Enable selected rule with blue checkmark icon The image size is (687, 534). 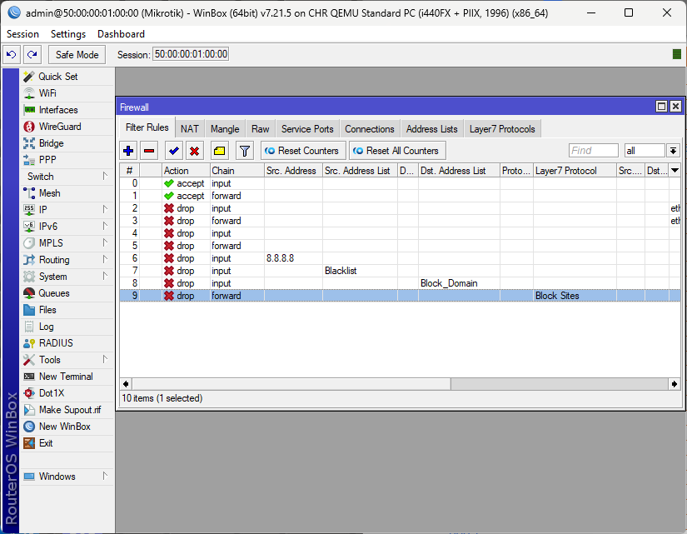[x=174, y=151]
